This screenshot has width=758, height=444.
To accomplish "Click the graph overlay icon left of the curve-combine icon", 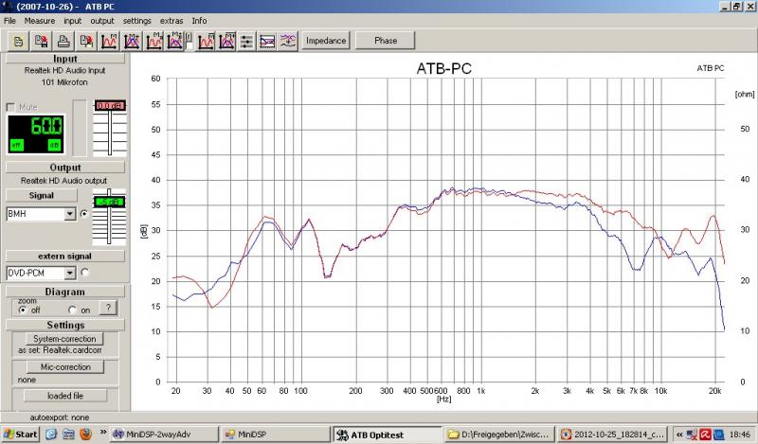I will tap(267, 42).
